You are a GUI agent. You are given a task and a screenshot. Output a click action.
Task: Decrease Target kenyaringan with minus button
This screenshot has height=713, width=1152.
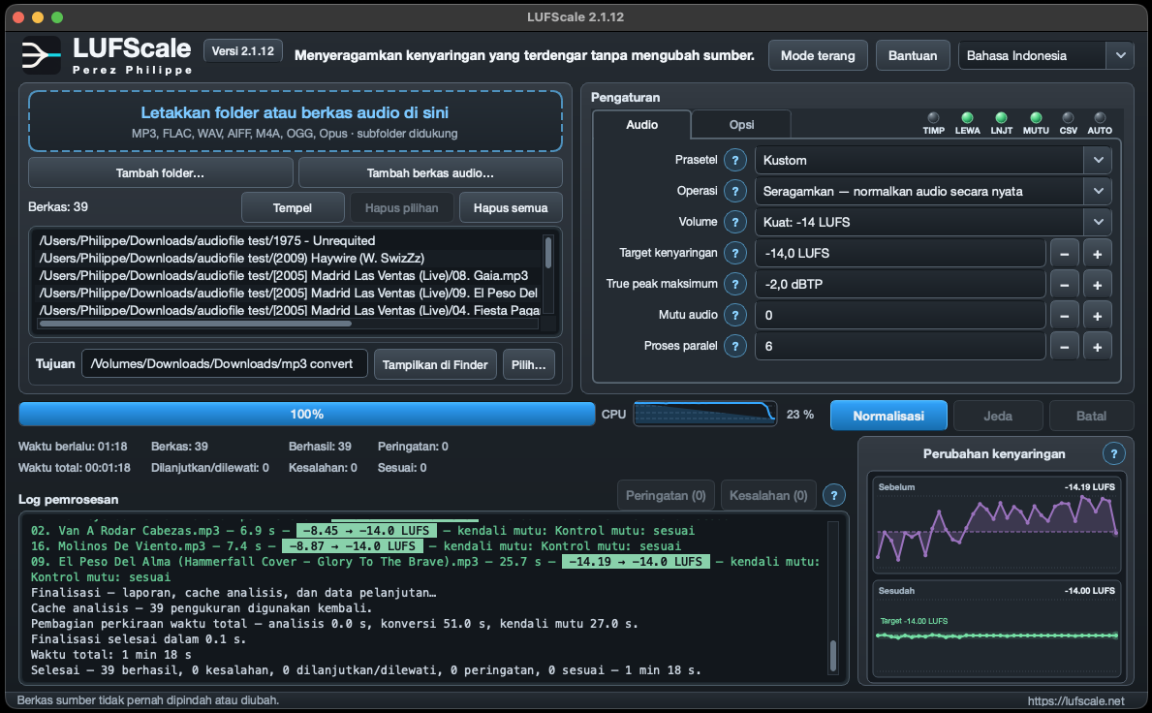[1065, 254]
